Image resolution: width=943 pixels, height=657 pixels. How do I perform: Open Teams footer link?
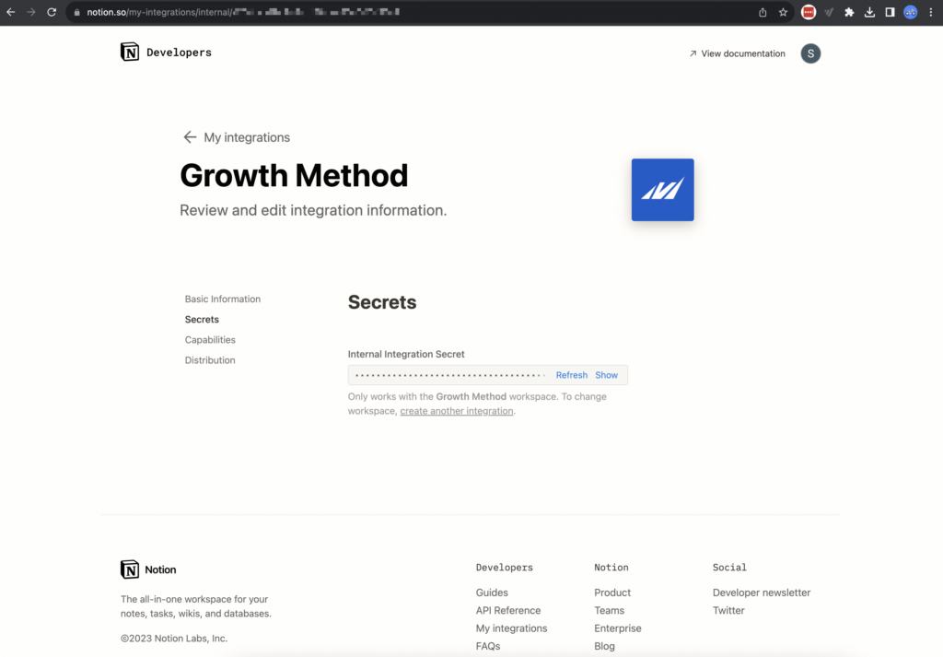point(610,610)
